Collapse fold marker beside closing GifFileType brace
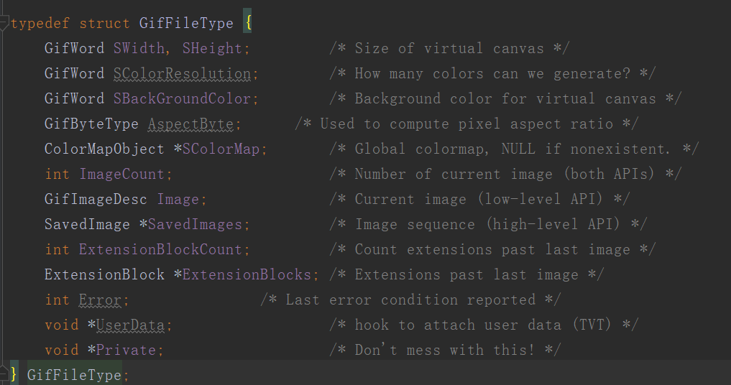731x385 pixels. [4, 373]
